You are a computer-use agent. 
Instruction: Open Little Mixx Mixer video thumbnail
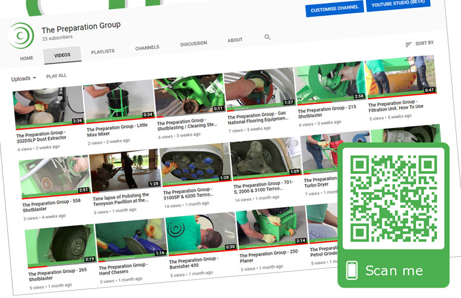tap(119, 101)
